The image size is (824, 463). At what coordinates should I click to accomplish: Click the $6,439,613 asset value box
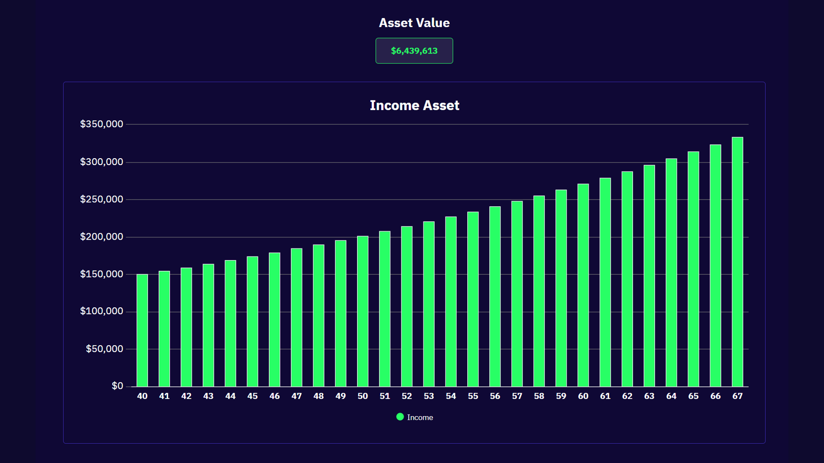pyautogui.click(x=414, y=51)
